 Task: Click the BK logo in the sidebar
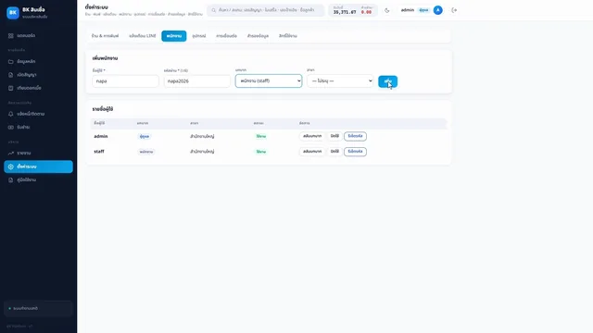(13, 12)
